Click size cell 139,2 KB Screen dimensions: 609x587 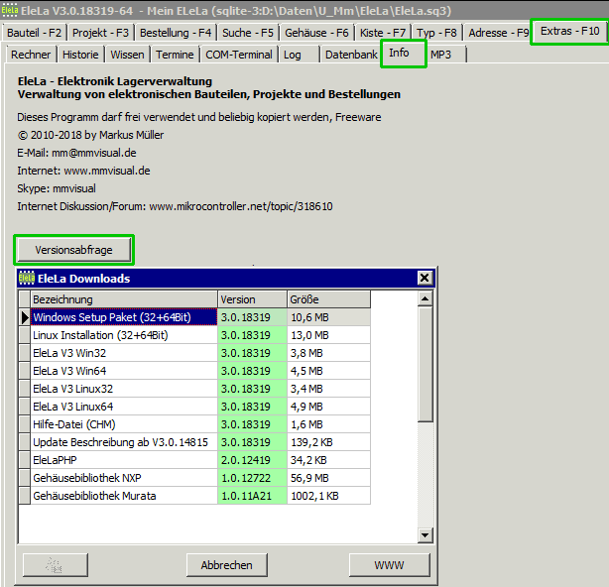click(x=329, y=442)
